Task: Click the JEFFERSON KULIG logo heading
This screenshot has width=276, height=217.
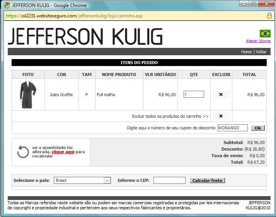Action: coord(85,36)
